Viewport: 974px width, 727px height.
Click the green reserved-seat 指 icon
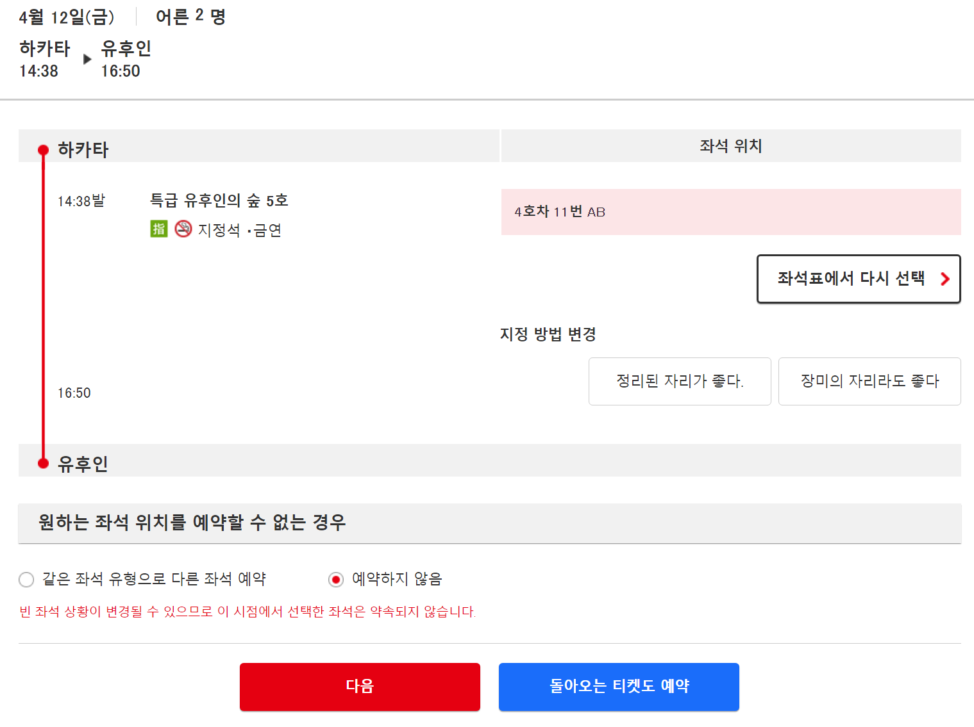(x=159, y=229)
